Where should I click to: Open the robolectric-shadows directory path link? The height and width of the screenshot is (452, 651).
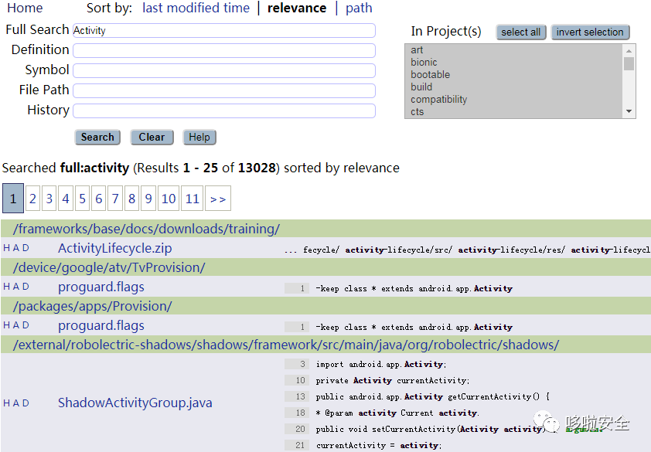click(x=286, y=345)
